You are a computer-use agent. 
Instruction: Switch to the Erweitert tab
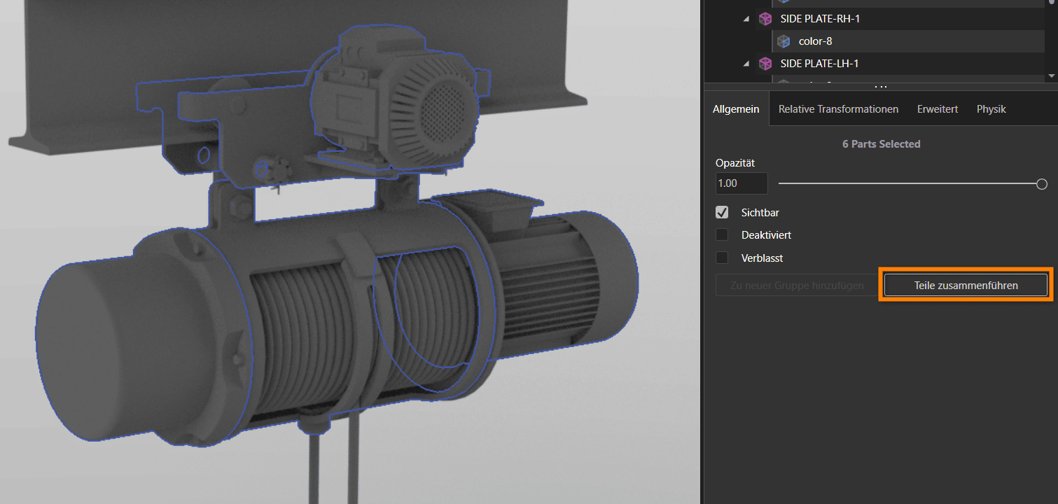pos(937,109)
